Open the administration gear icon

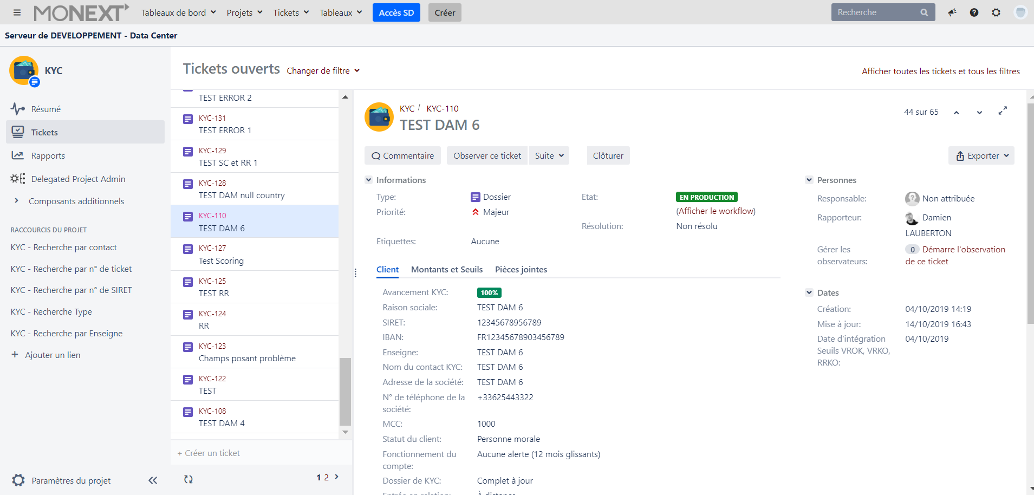click(996, 12)
